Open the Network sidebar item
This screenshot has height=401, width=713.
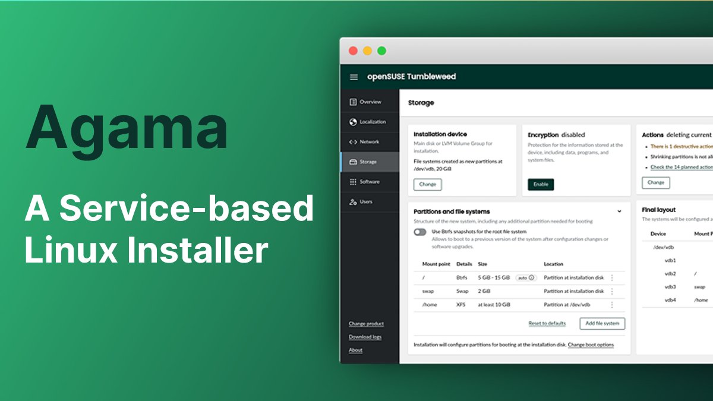tap(368, 141)
